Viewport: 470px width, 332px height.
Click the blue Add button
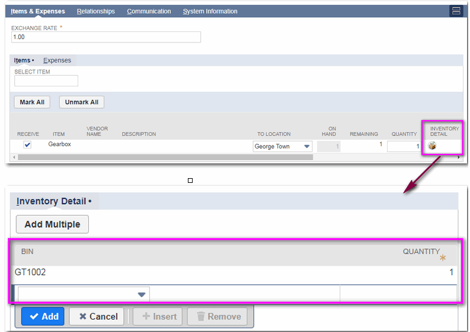[43, 317]
